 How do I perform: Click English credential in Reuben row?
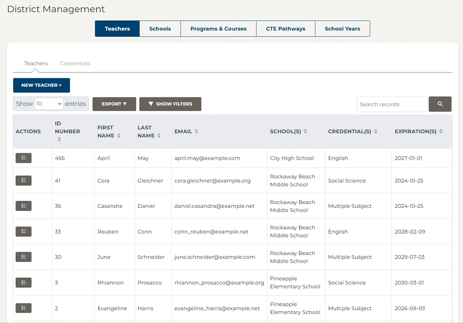point(338,232)
